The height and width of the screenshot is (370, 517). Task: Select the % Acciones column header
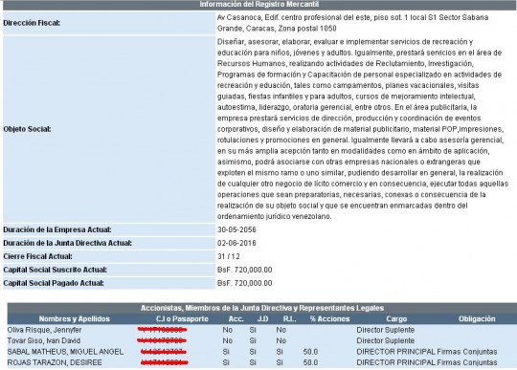(x=329, y=318)
